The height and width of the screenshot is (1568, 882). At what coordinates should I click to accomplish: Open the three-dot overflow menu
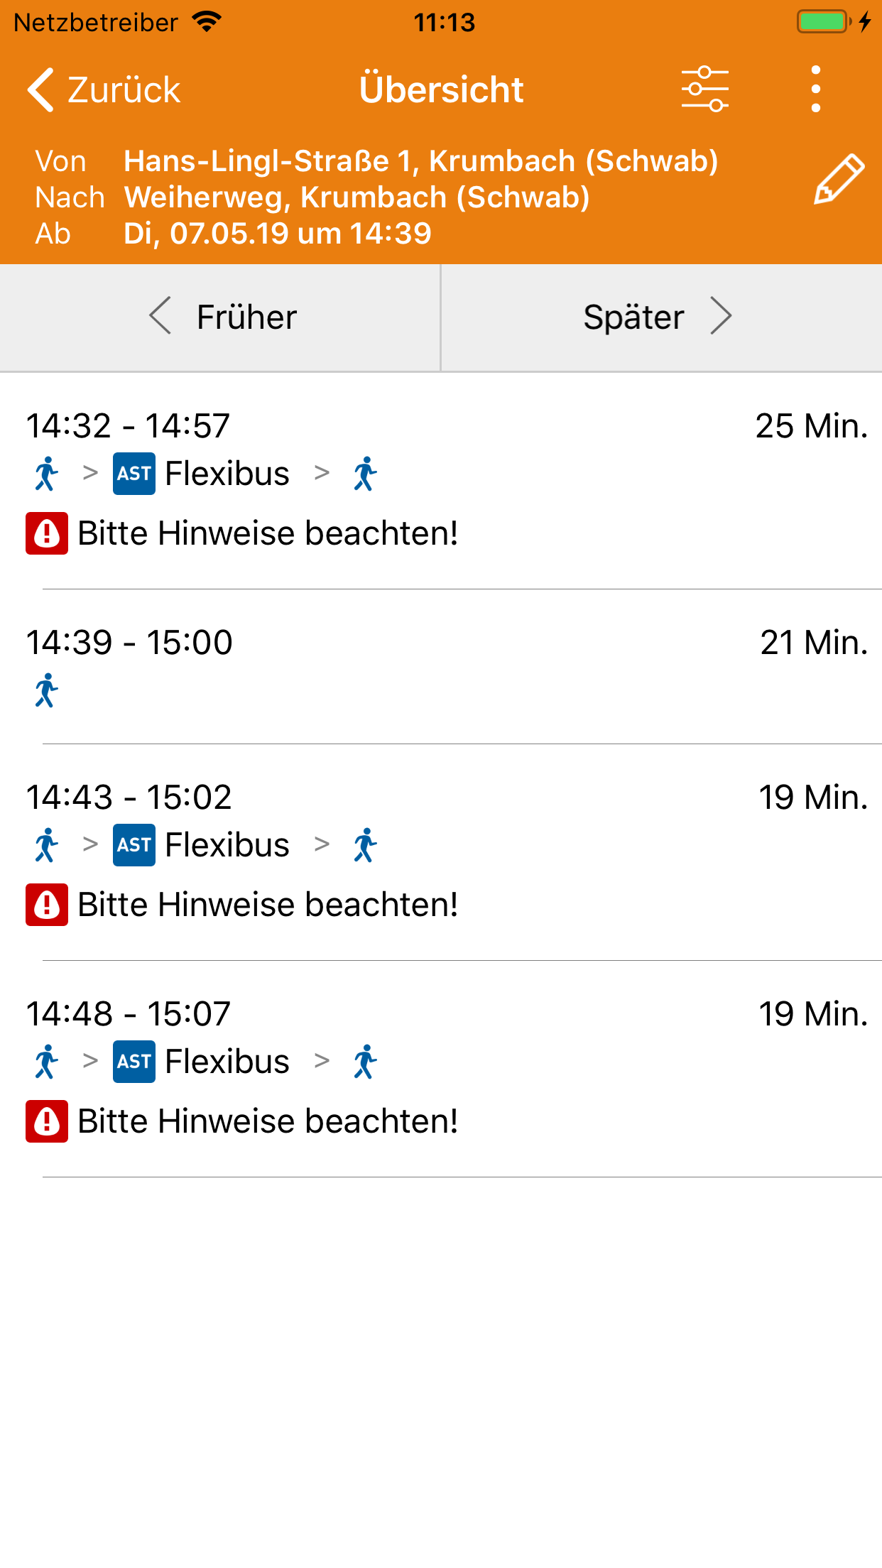pos(815,89)
